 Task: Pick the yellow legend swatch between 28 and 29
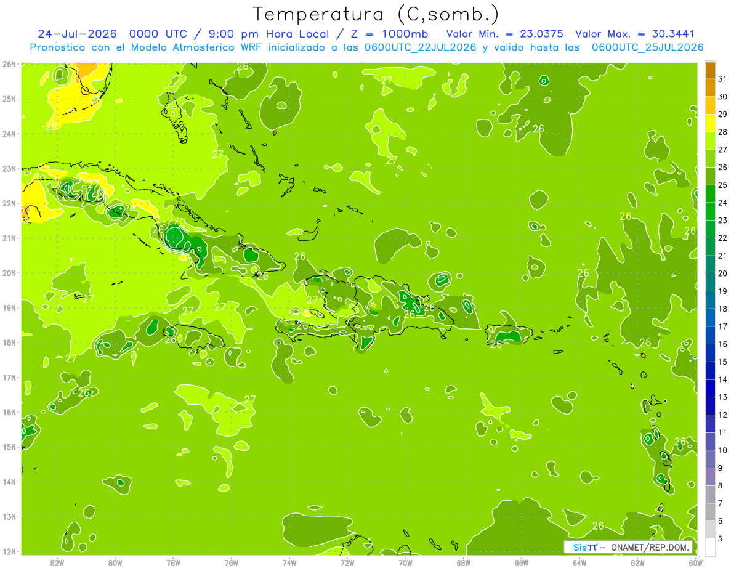[710, 123]
